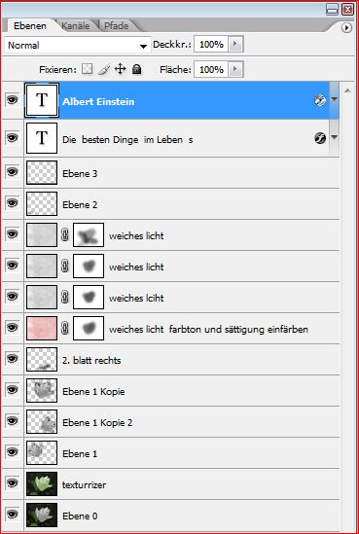Click the layer mask thumbnail of weiches lciht
359x534 pixels.
click(89, 298)
